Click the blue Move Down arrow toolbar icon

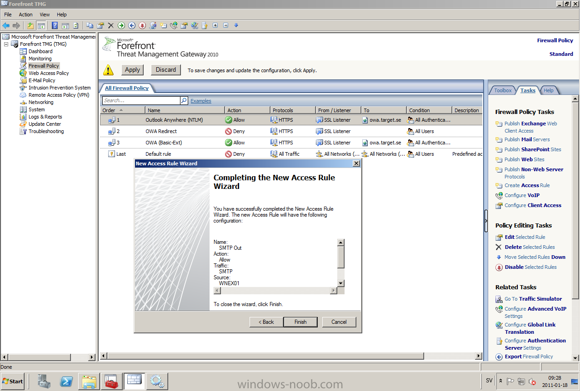coord(236,25)
